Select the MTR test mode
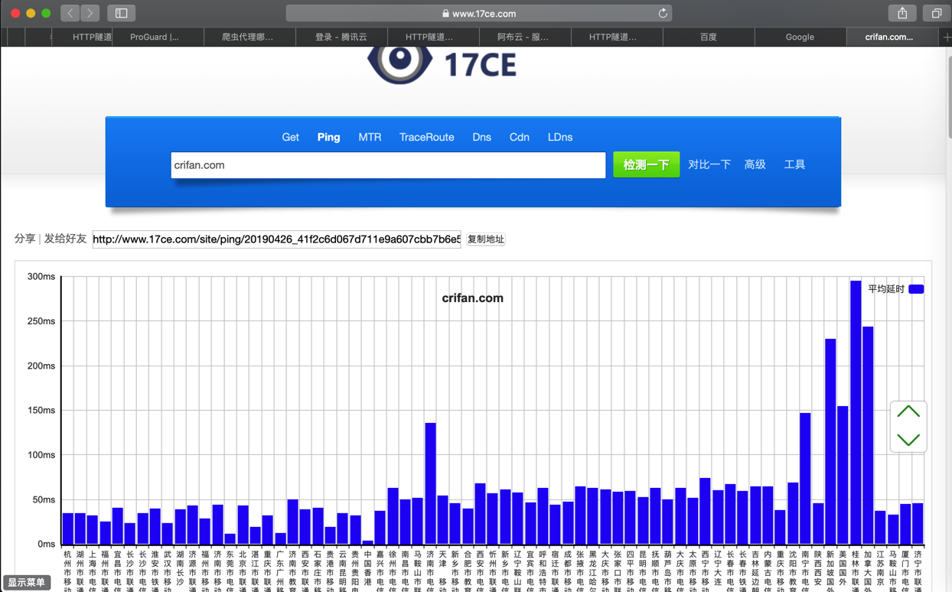Screen dimensions: 952x592 (370, 137)
